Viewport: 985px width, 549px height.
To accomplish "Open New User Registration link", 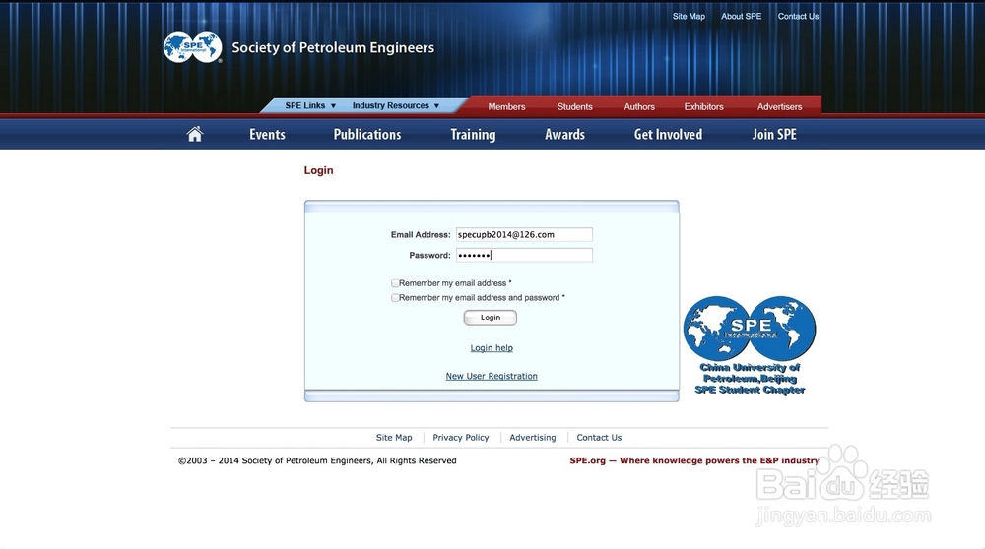I will pos(492,376).
